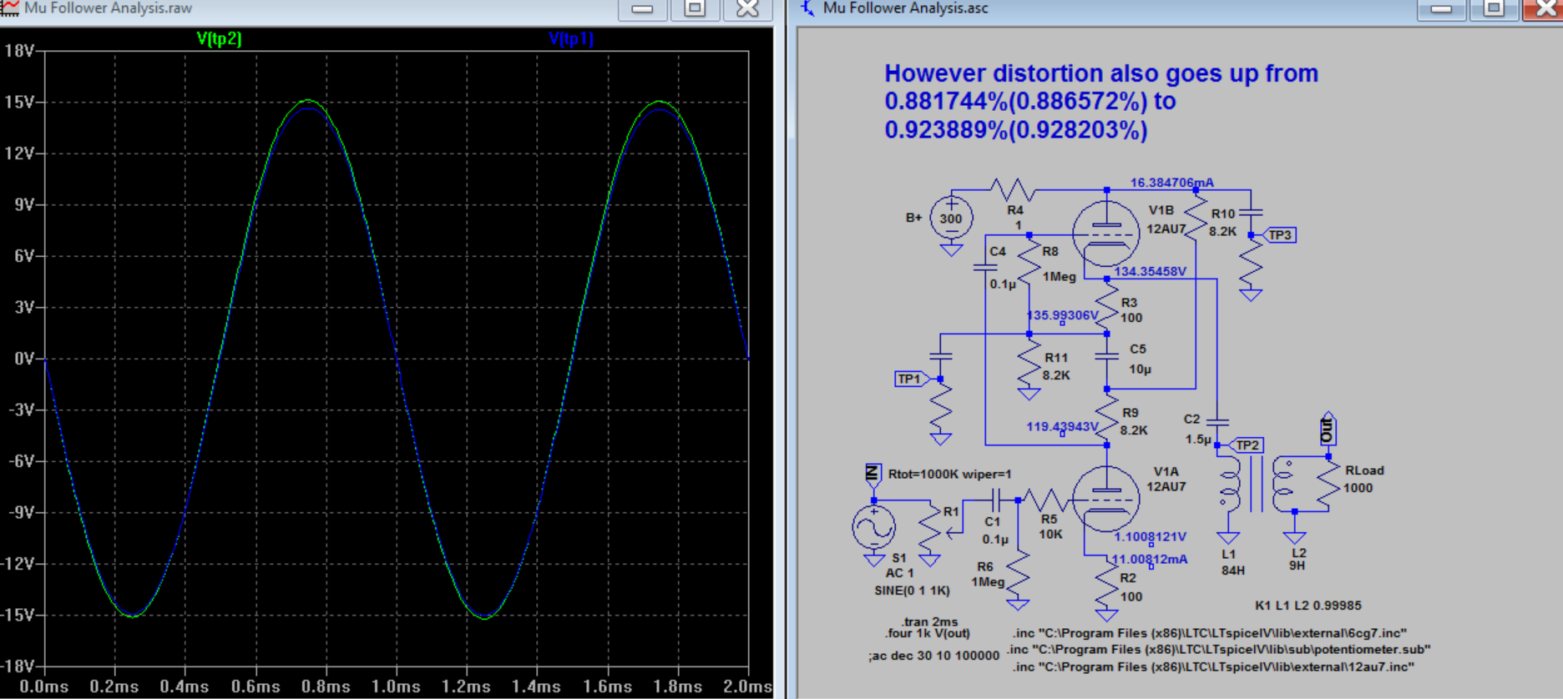
Task: Select inductor L1 84H symbol
Action: tap(1229, 485)
